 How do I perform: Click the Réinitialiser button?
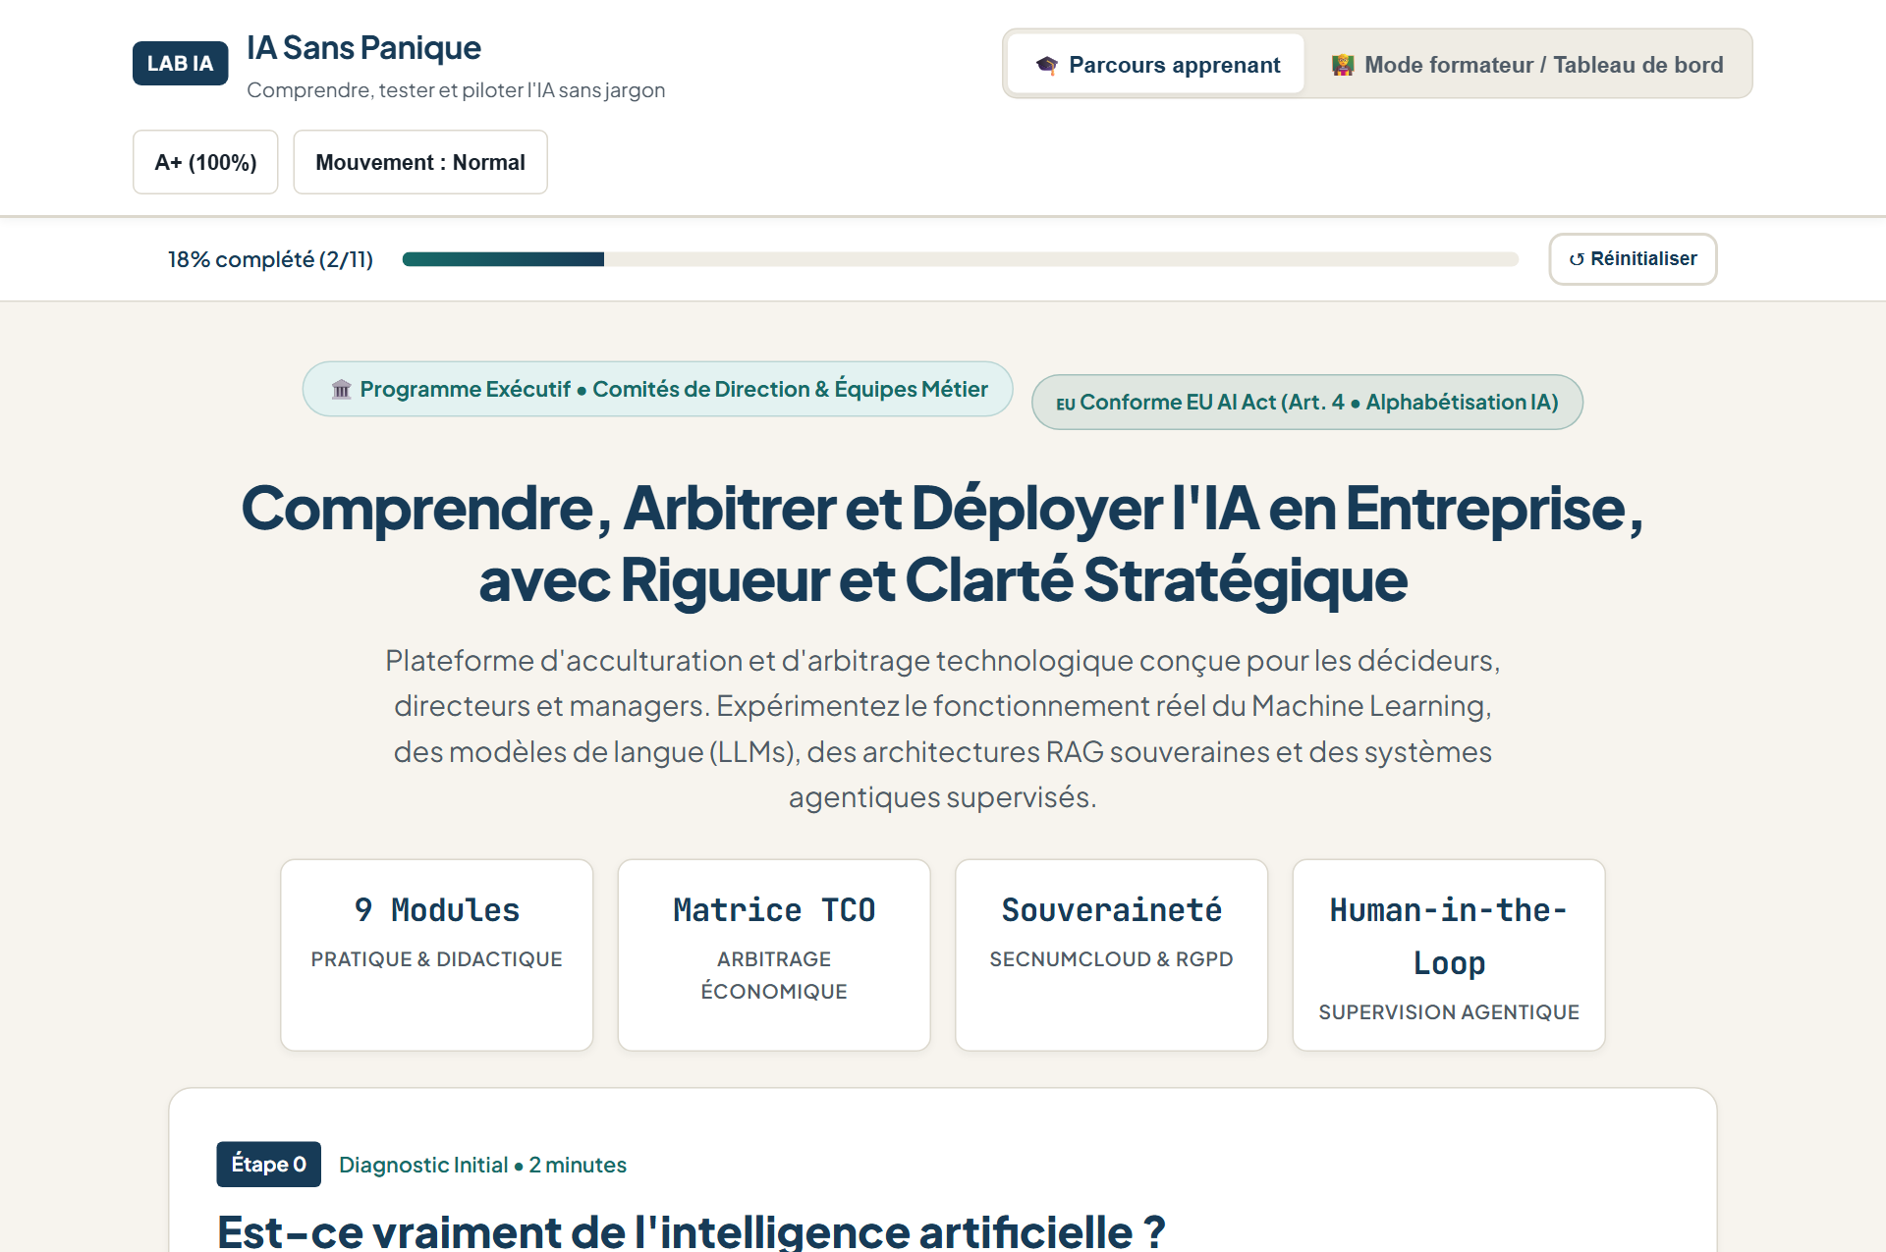pos(1633,259)
